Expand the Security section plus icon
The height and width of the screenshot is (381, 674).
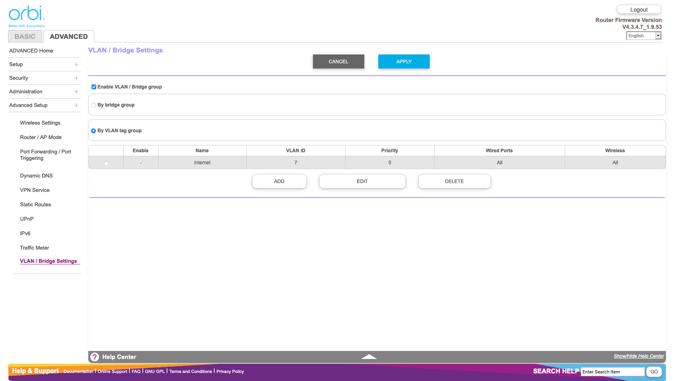[76, 78]
